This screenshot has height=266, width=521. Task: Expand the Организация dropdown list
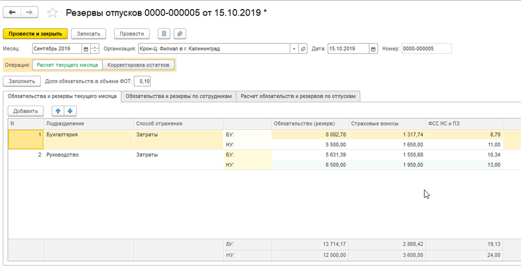[x=294, y=49]
